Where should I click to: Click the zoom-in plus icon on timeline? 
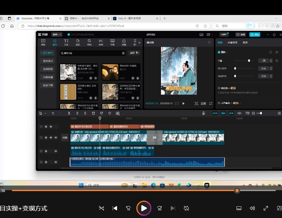click(x=279, y=113)
